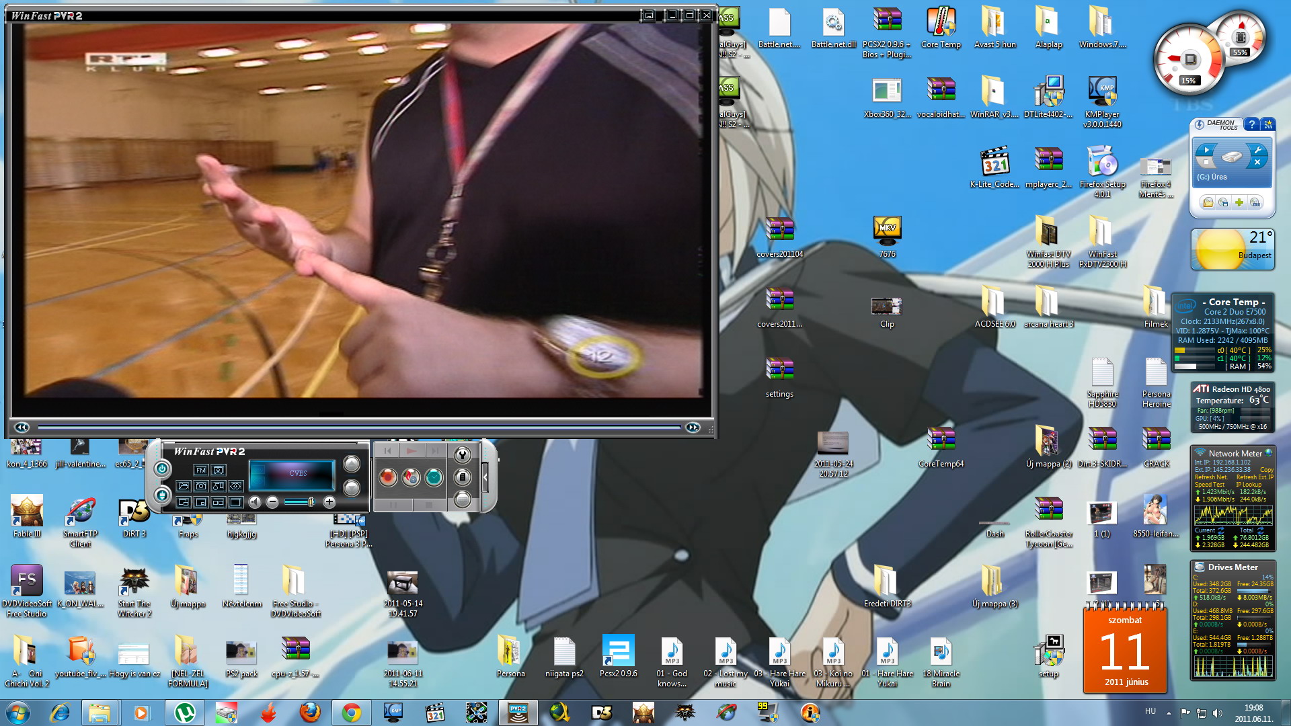
Task: Click the burn-to-disc button in WinFast panel
Action: tap(411, 477)
